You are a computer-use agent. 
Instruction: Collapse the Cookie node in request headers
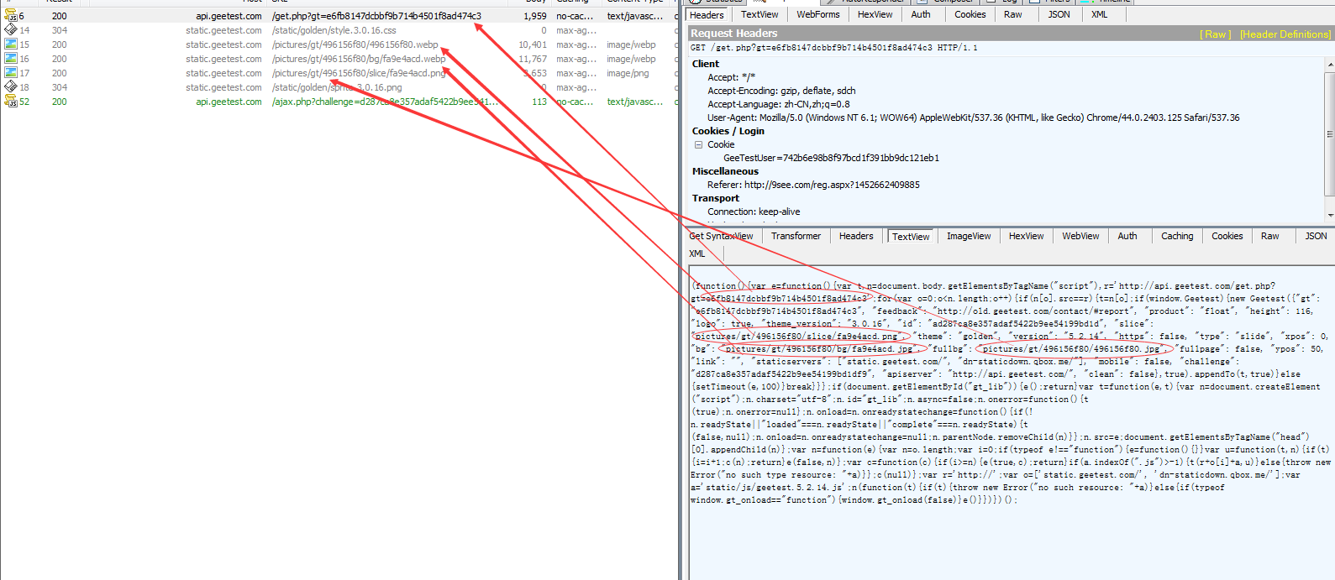tap(698, 144)
